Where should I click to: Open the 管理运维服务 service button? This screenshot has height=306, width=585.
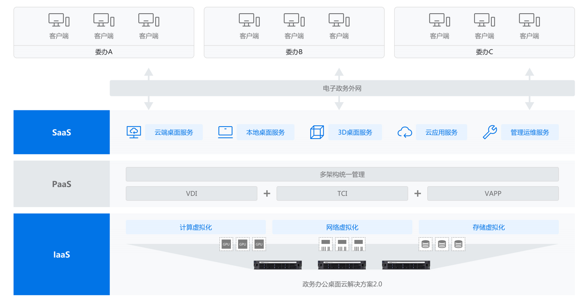click(530, 132)
